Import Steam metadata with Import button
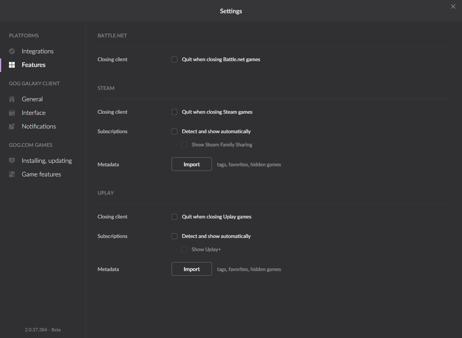The height and width of the screenshot is (338, 462). 191,164
